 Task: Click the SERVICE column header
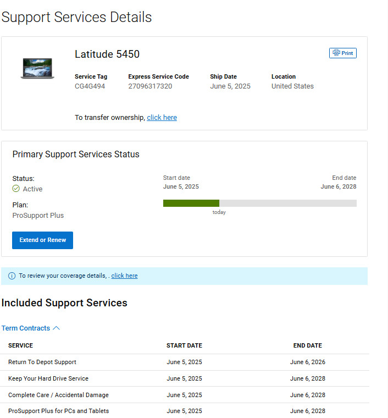(x=20, y=345)
